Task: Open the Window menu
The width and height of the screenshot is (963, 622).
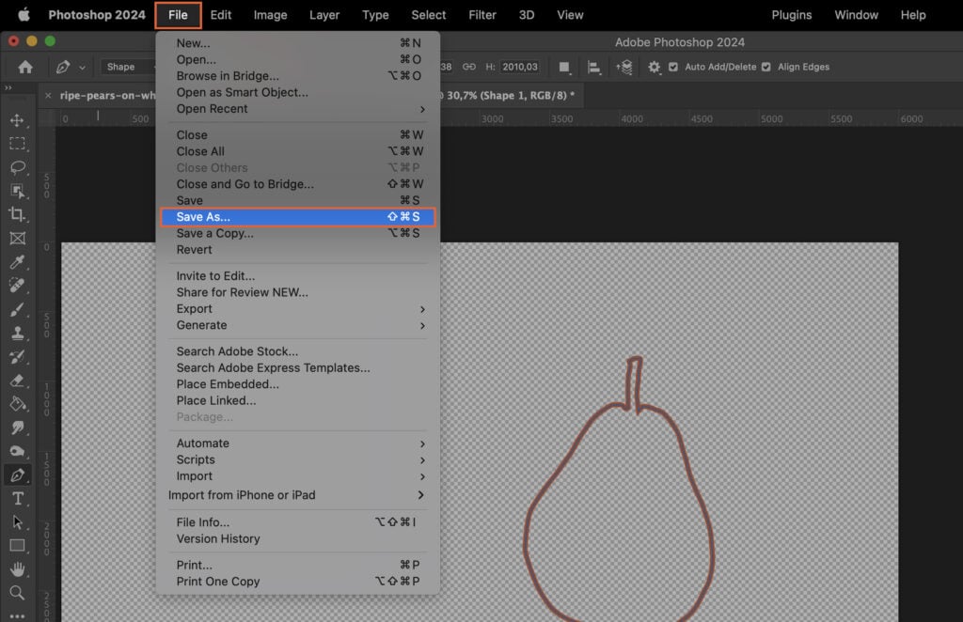Action: coord(856,15)
